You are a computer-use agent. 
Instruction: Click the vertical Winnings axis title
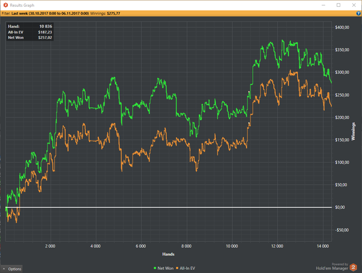tap(353, 131)
